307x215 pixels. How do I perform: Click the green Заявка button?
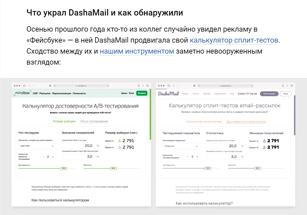142,93
